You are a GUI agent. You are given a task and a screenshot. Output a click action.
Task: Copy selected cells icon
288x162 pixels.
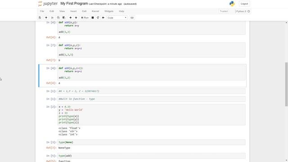click(58, 18)
